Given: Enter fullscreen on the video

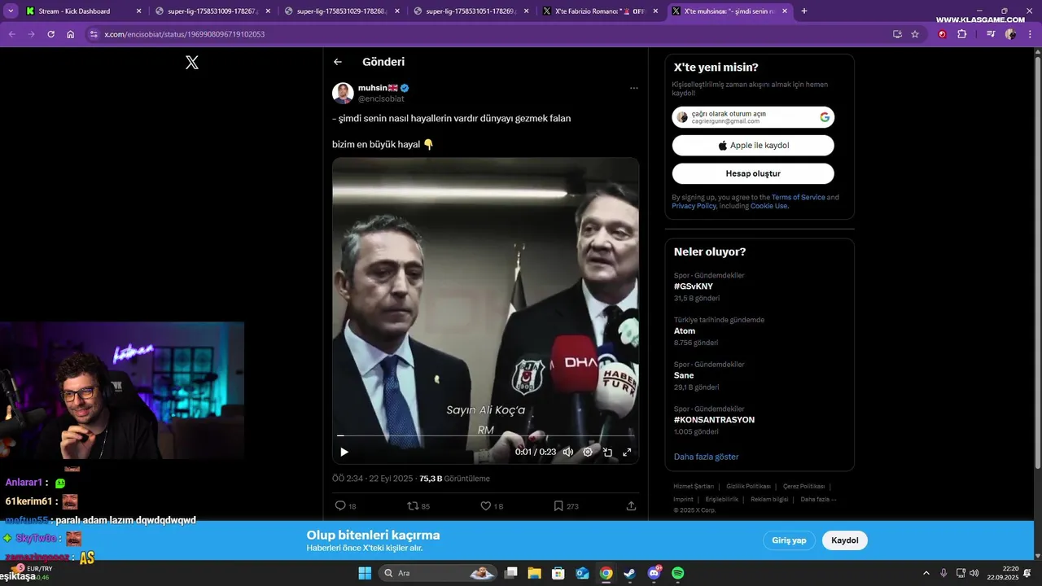Looking at the screenshot, I should coord(627,452).
